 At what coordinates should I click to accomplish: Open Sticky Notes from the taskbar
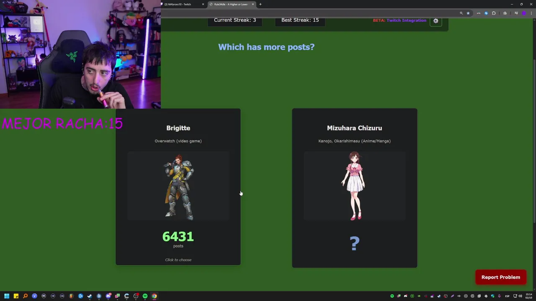pos(16,296)
